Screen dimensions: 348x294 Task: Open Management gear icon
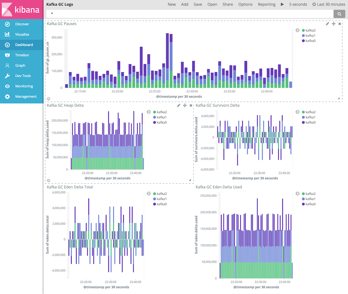click(x=7, y=97)
